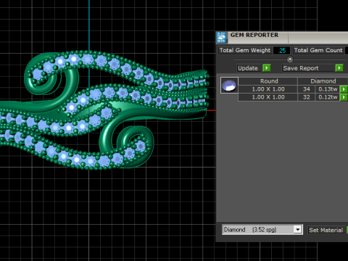Screen dimensions: 348x261
Task: Click the Total Gem Weight label
Action: pos(245,50)
